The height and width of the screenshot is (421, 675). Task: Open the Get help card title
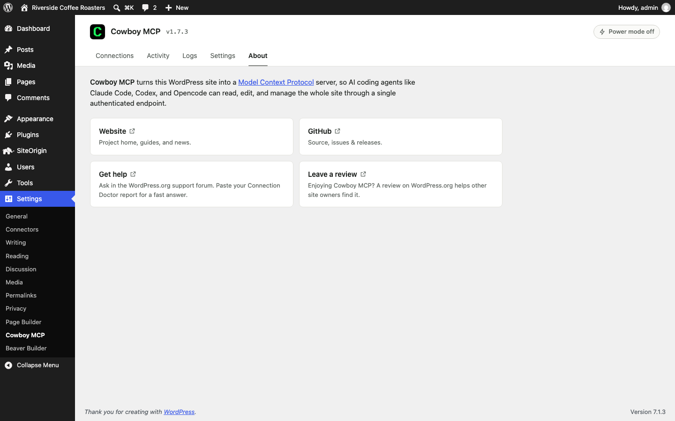tap(113, 174)
